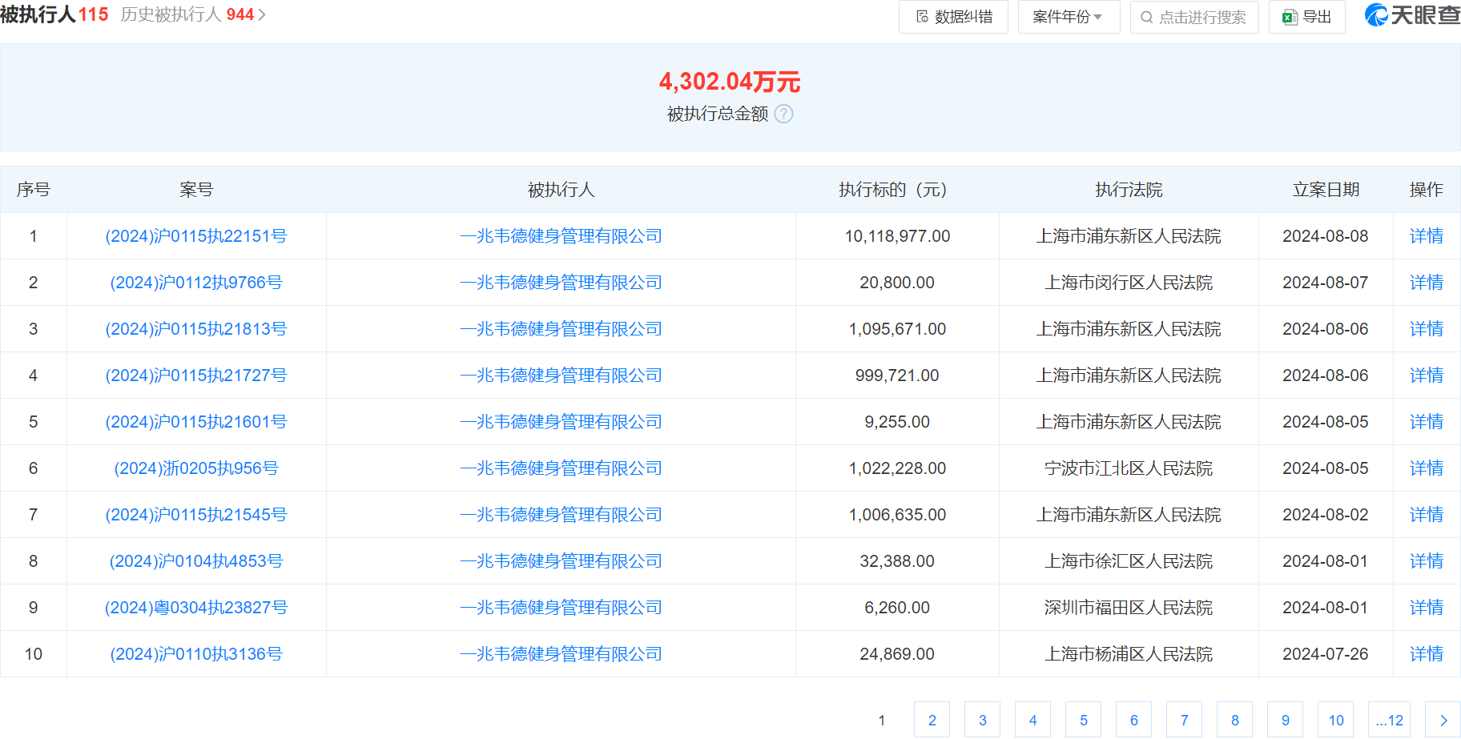
Task: Open 详情 for row dated 2024-08-08
Action: click(1427, 236)
